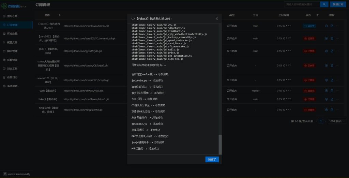This screenshot has height=178, width=349.
Task: Click the 新建订阅 button
Action: pyautogui.click(x=338, y=4)
